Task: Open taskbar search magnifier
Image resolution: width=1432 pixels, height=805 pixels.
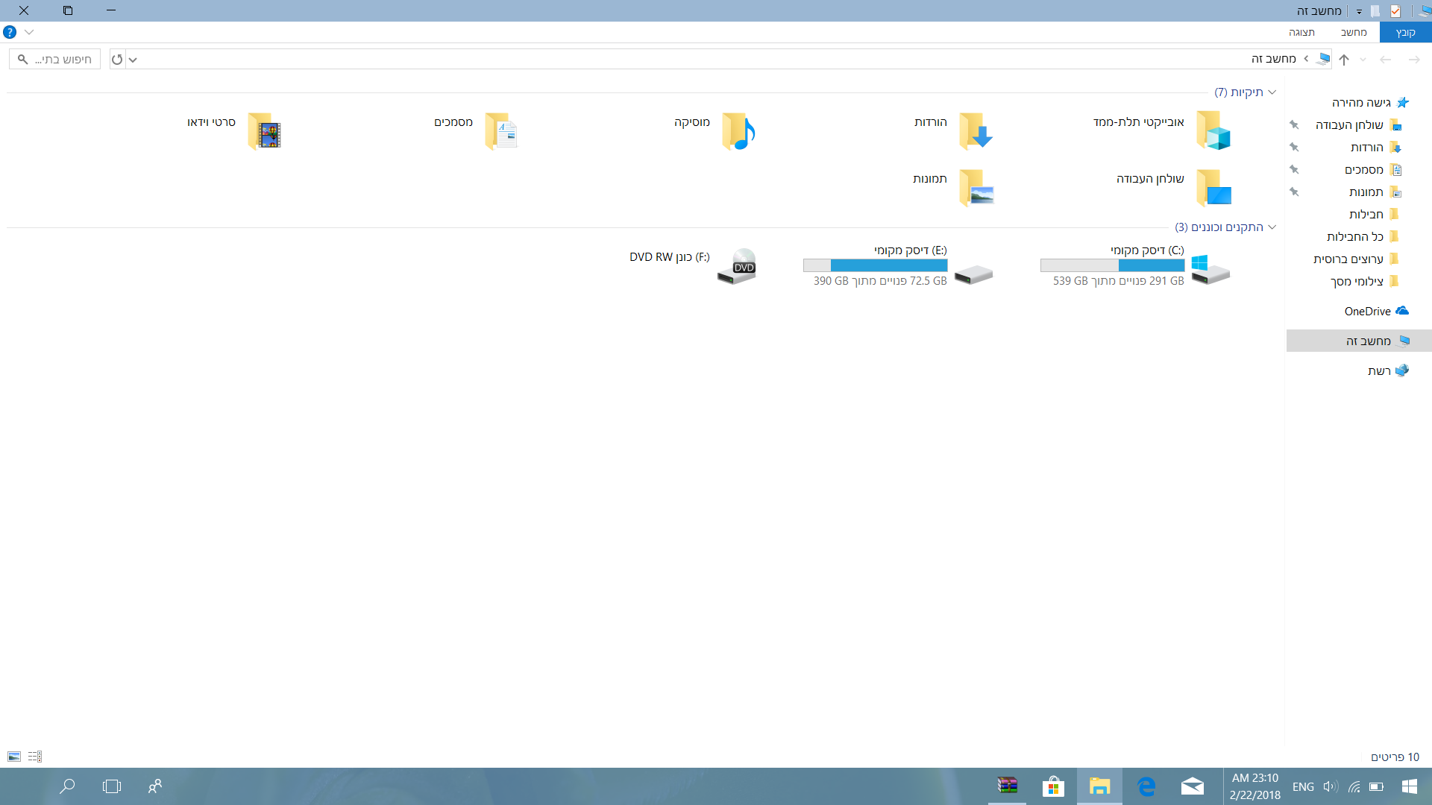Action: tap(67, 786)
